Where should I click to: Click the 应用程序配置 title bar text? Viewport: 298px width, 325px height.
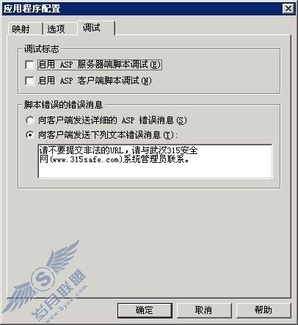(x=32, y=9)
